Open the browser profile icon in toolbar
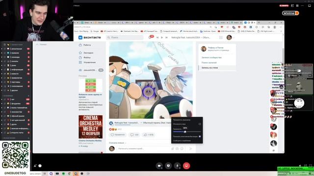Image resolution: width=314 pixels, height=176 pixels. click(275, 27)
